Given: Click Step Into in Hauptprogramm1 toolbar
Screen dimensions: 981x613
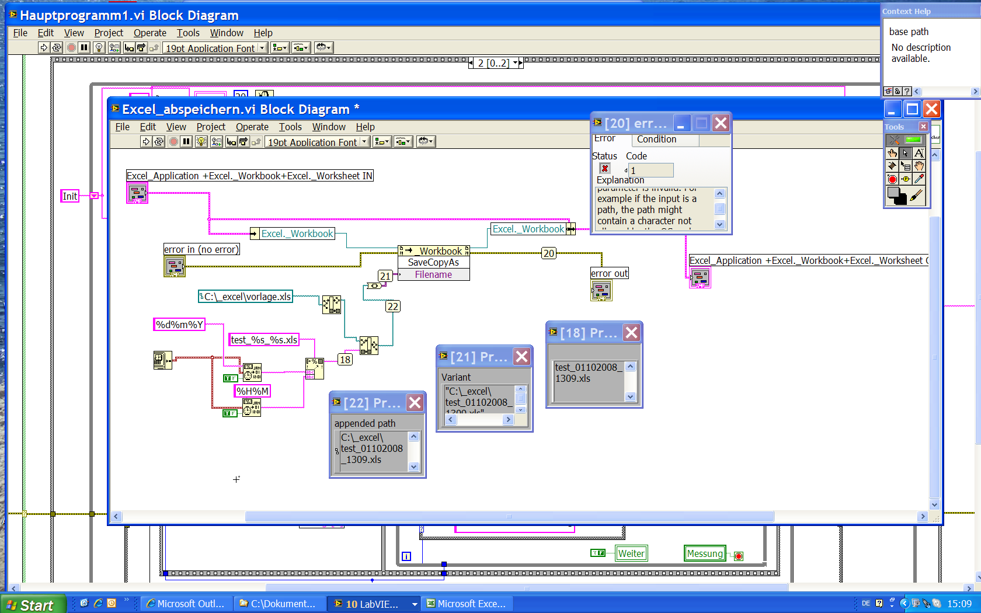Looking at the screenshot, I should [x=130, y=47].
